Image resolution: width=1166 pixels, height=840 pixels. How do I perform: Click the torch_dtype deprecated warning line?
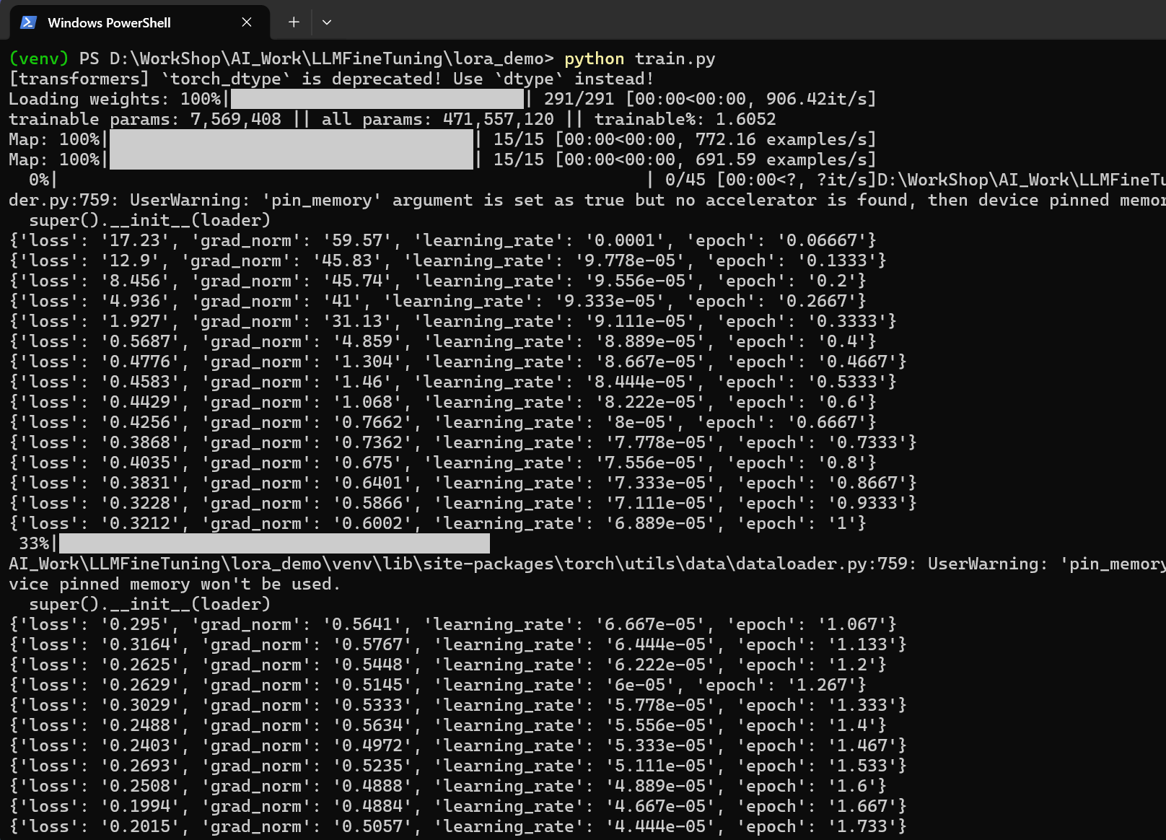(x=331, y=79)
